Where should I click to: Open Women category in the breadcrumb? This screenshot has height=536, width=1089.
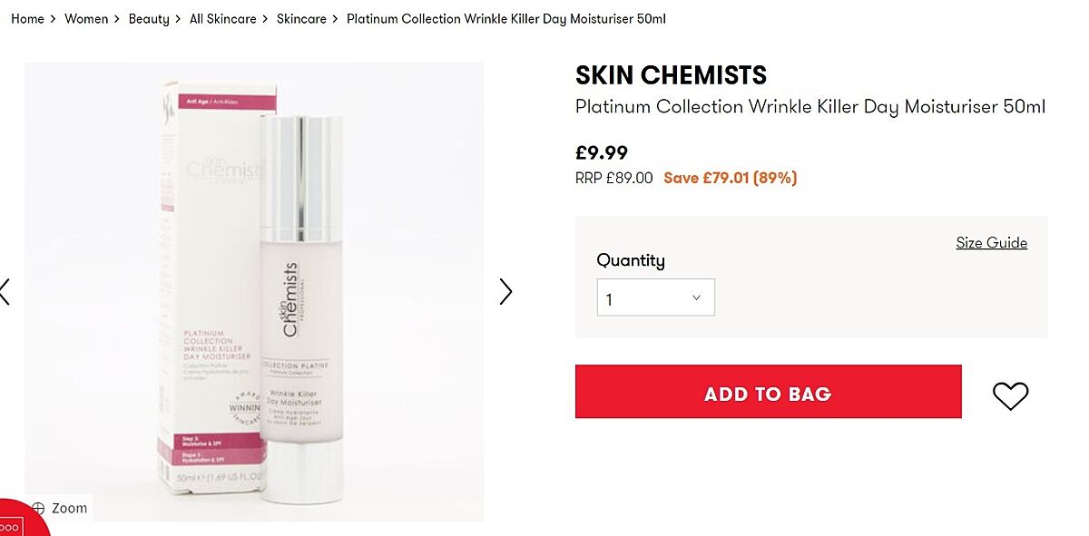(x=86, y=19)
